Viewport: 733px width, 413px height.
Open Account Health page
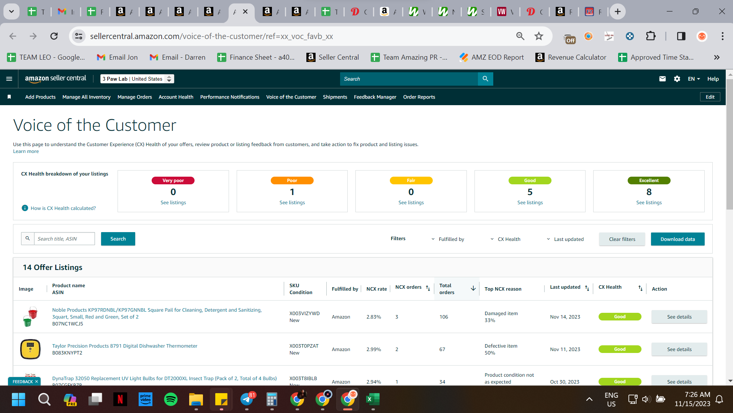coord(176,97)
